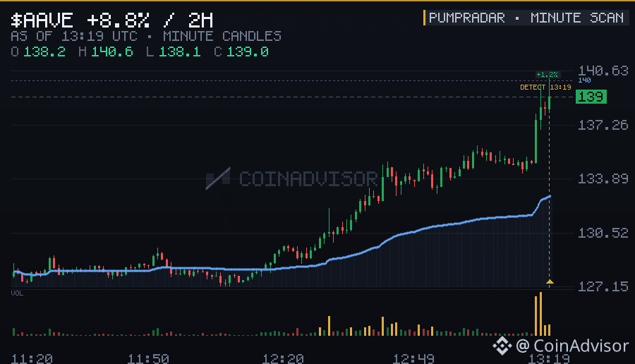Image resolution: width=635 pixels, height=364 pixels.
Task: Click the $AAVE +8.8% / 2H title
Action: (112, 20)
